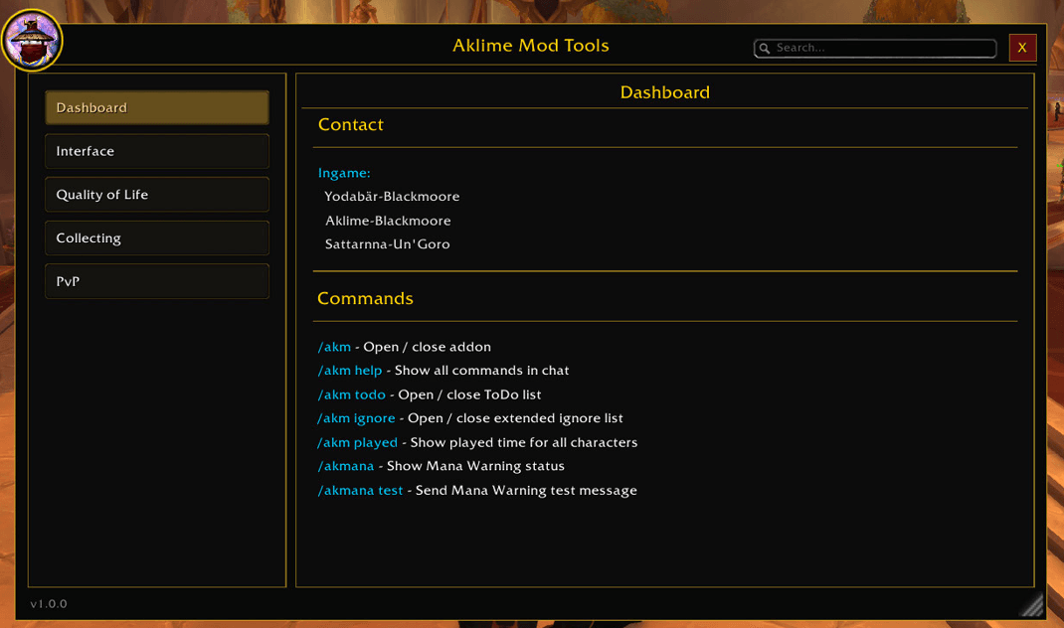Click the Aklime-Blackmoore contact name
1064x628 pixels.
(388, 221)
